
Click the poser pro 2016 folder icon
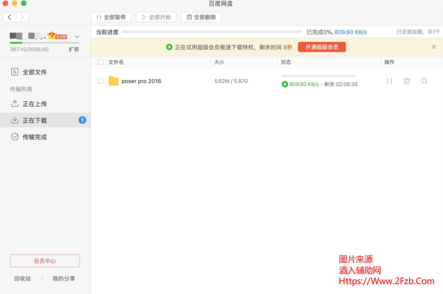pyautogui.click(x=113, y=81)
